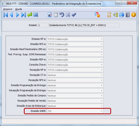Close the CD0360 window
This screenshot has height=126, width=139.
tap(132, 3)
